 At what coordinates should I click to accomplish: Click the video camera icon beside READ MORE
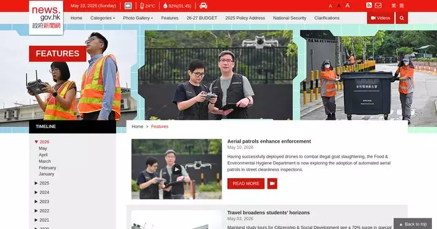click(273, 184)
